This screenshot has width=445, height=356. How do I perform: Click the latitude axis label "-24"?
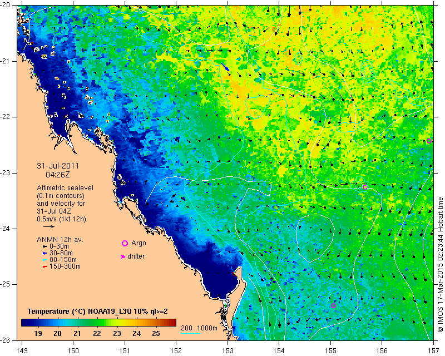[6, 229]
